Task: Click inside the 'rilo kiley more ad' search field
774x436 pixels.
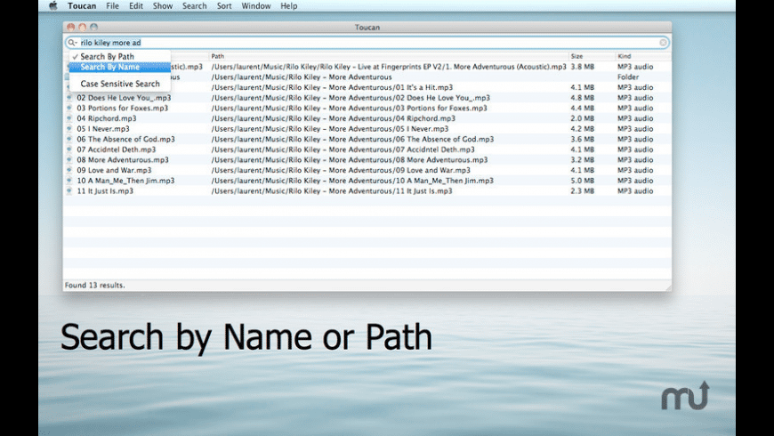Action: [x=367, y=43]
